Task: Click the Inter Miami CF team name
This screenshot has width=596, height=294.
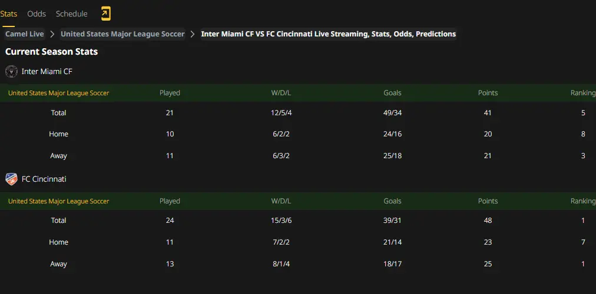Action: point(47,71)
